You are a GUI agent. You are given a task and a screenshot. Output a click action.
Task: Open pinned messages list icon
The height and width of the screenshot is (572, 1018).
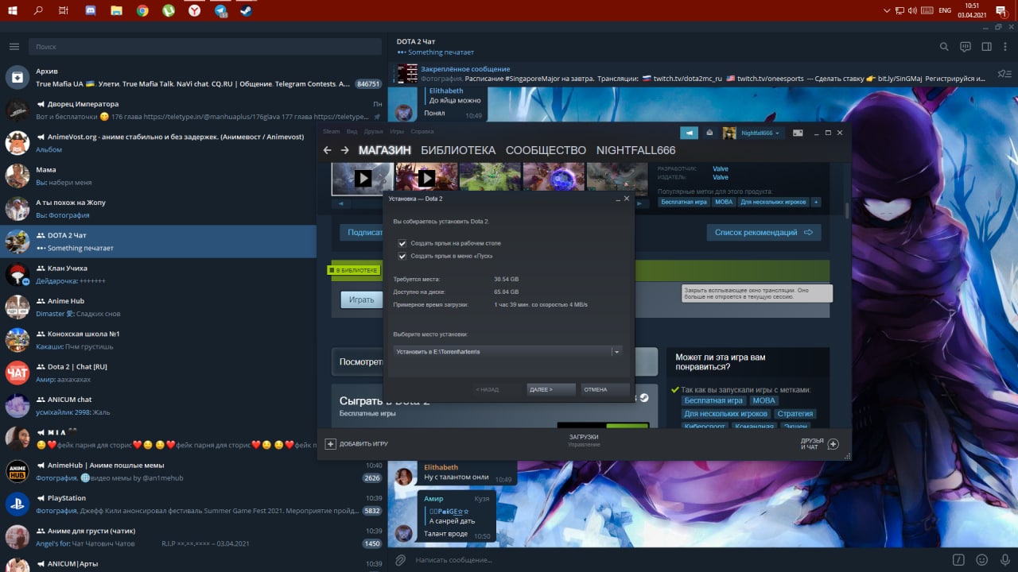(1003, 74)
